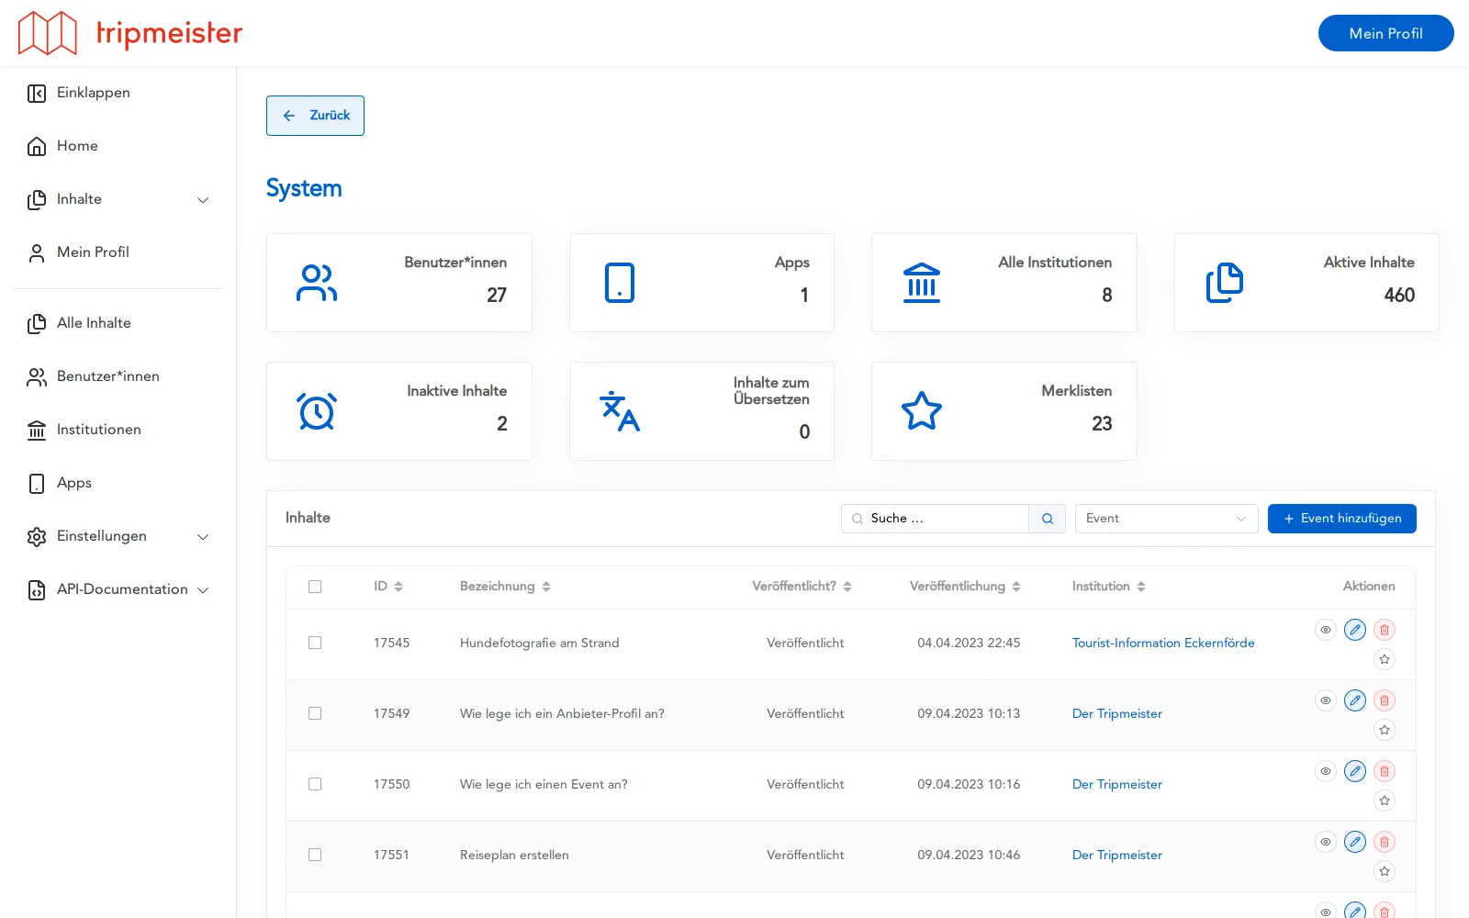View the Reiseplan erstellen entry
Viewport: 1469px width, 918px height.
click(x=1326, y=842)
